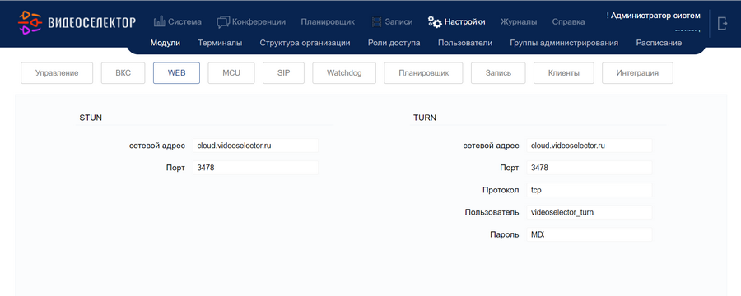Switch to the Интеграция module tab
This screenshot has width=741, height=296.
(637, 73)
